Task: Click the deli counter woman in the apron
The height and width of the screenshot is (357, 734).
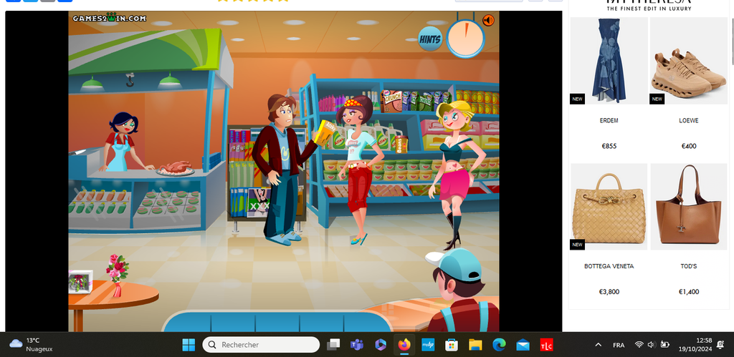Action: (125, 142)
